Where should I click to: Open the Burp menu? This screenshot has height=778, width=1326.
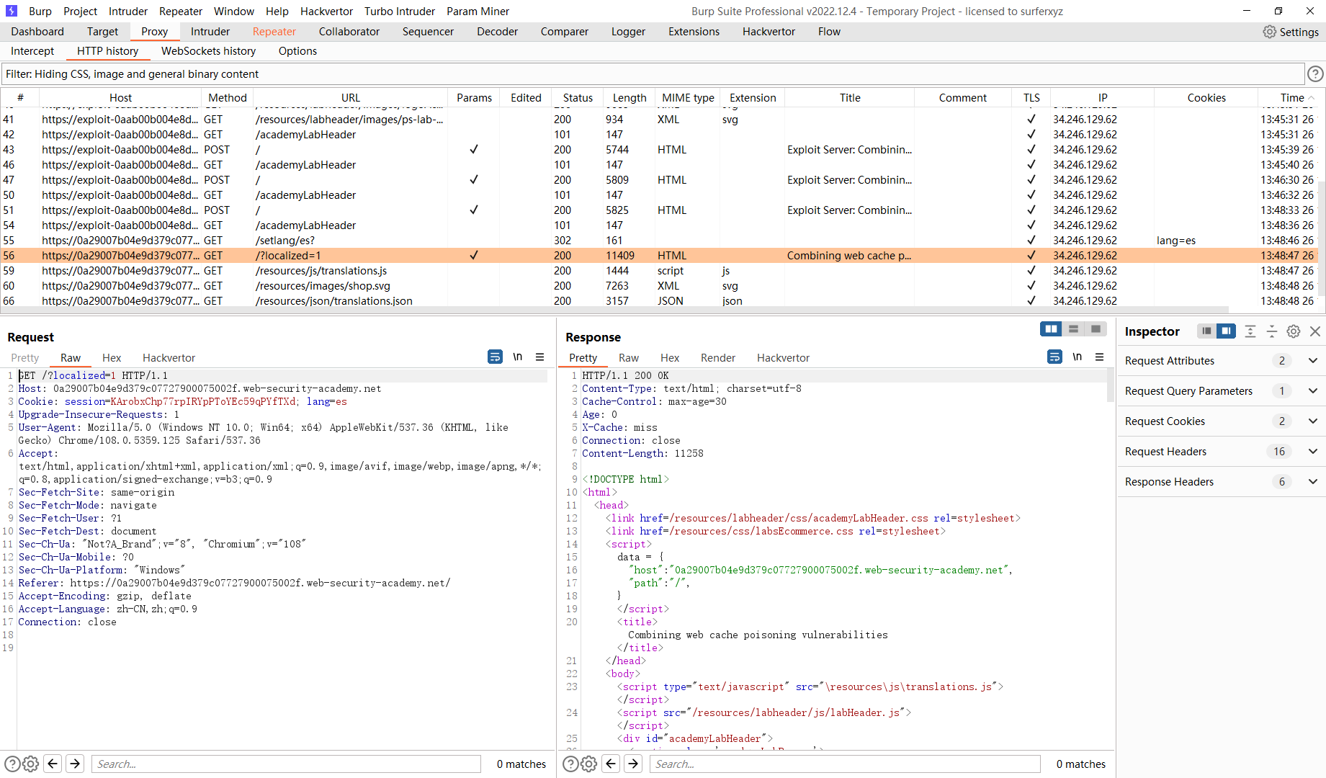coord(40,12)
